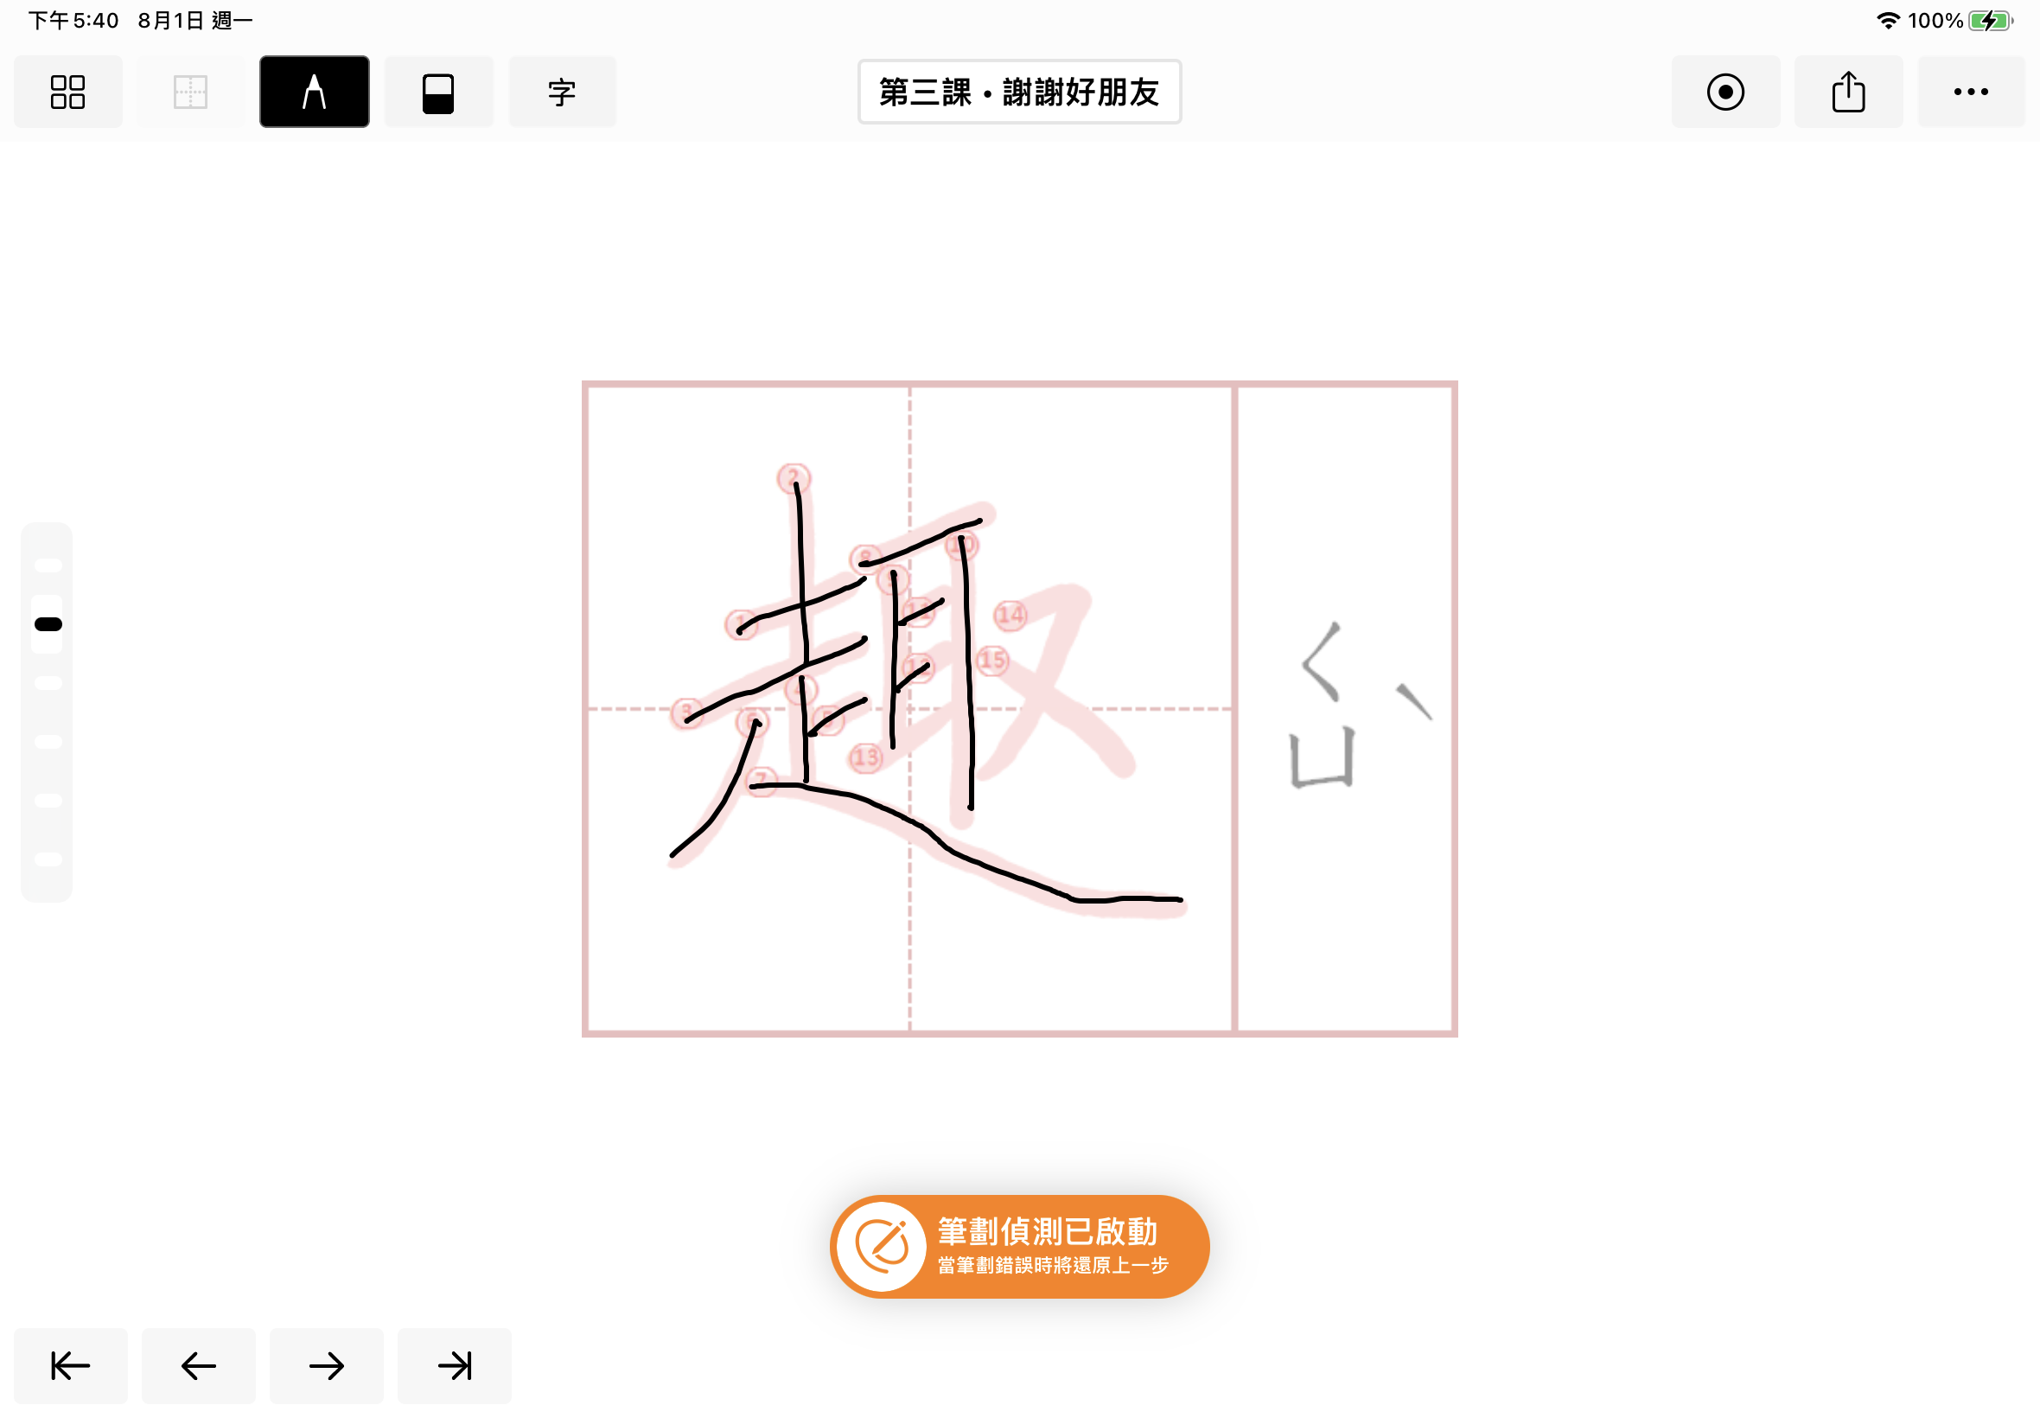Jump to the first character arrow
This screenshot has height=1418, width=2040.
(70, 1365)
